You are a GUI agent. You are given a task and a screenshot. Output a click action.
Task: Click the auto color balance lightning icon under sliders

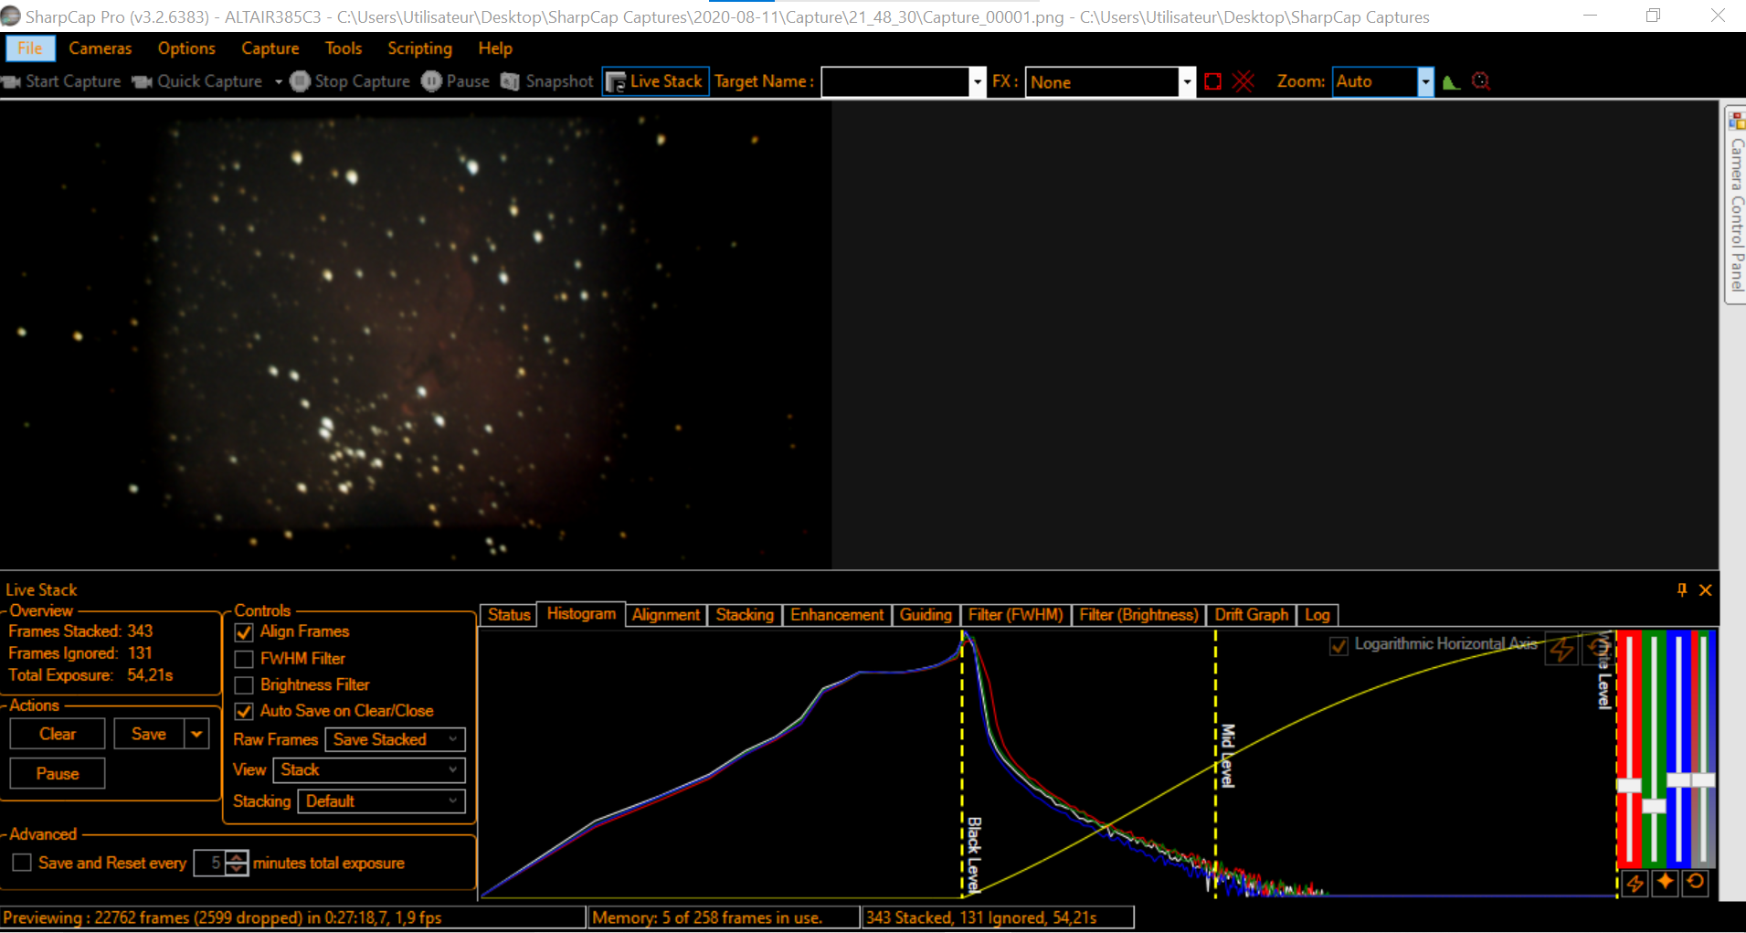(1635, 882)
